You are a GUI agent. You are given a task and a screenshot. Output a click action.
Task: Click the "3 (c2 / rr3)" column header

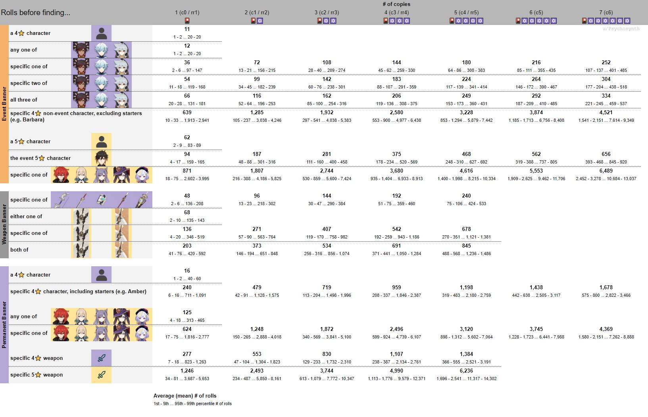pos(327,12)
